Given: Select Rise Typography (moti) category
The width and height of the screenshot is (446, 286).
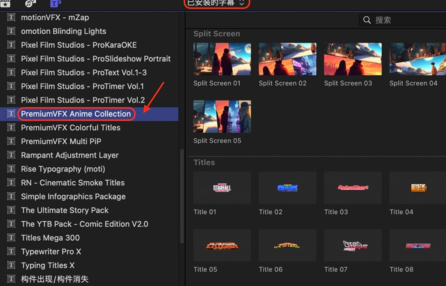Looking at the screenshot, I should tap(63, 169).
